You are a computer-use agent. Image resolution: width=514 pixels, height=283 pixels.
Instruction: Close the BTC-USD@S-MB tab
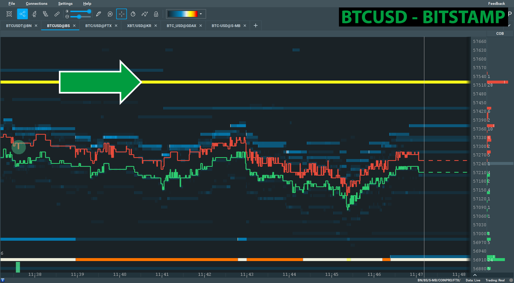[x=245, y=26]
